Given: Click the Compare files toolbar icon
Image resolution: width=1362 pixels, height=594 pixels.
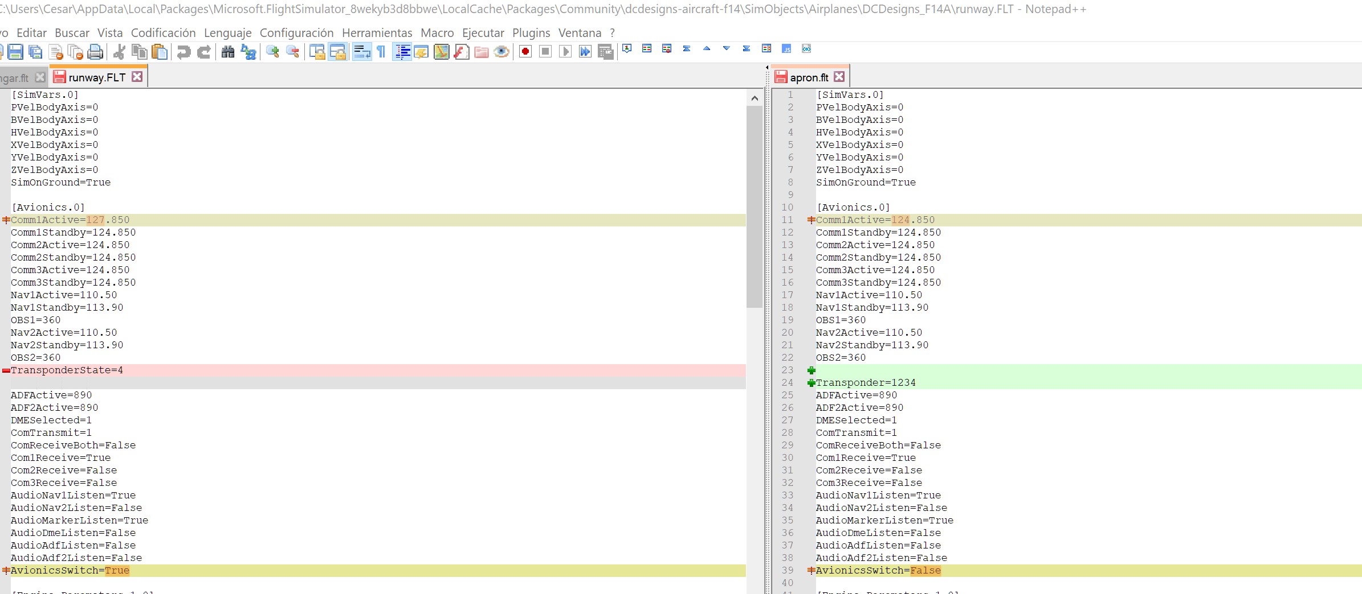Looking at the screenshot, I should point(646,49).
